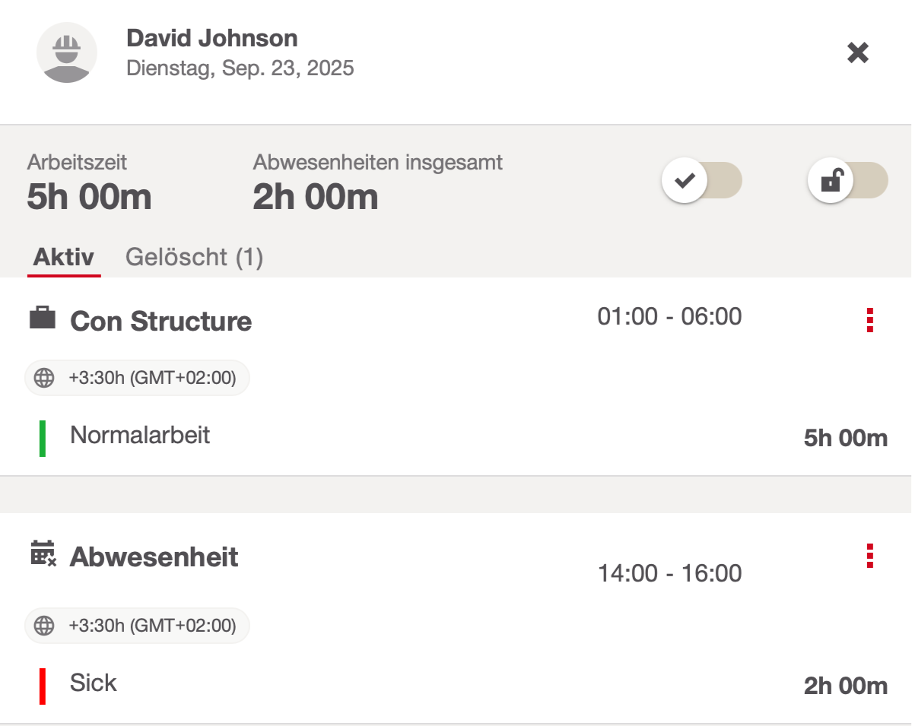Toggle the lock switch

[847, 182]
